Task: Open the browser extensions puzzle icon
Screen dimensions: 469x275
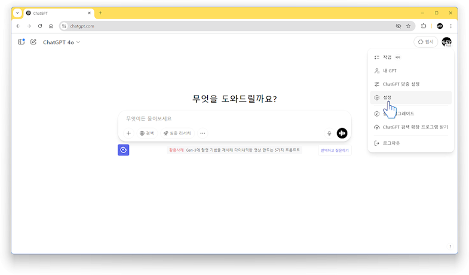Action: (424, 26)
